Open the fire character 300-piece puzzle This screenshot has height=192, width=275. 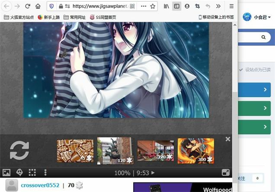[x=196, y=151]
